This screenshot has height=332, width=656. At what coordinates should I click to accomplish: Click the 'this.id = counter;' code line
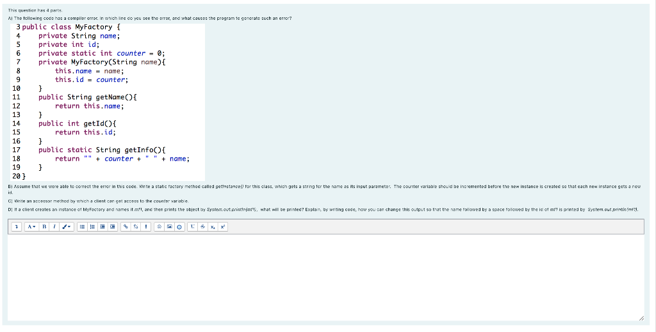[92, 80]
